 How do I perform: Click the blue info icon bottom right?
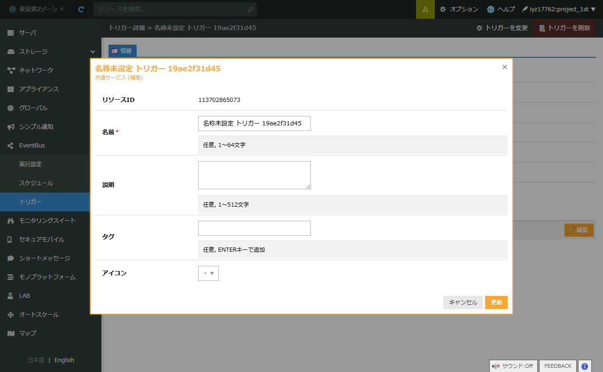[585, 366]
